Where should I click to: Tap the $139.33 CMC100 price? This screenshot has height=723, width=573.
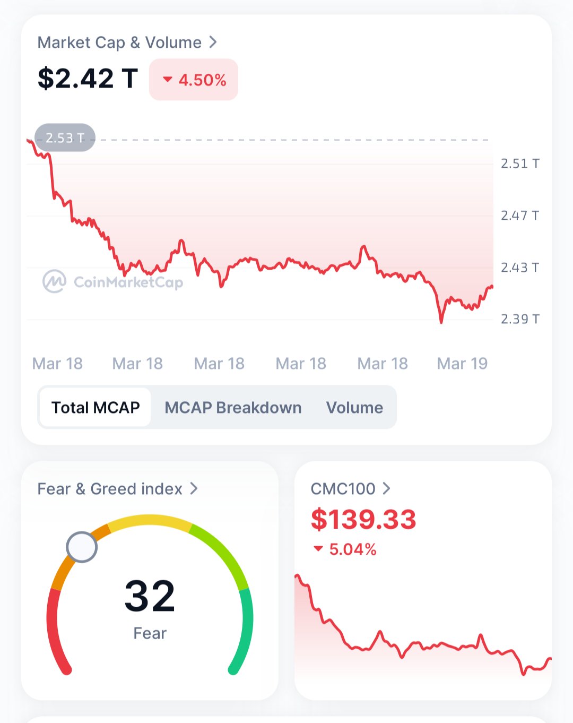tap(363, 519)
